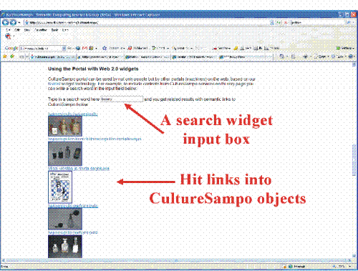Open the Help menu
The height and width of the screenshot is (271, 358).
(x=65, y=30)
